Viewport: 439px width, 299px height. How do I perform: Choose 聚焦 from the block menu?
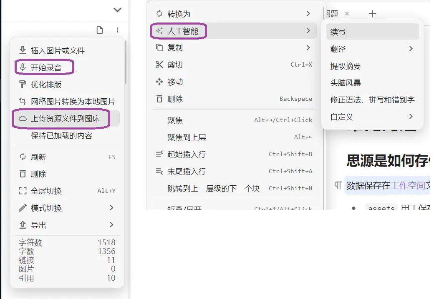pyautogui.click(x=234, y=120)
